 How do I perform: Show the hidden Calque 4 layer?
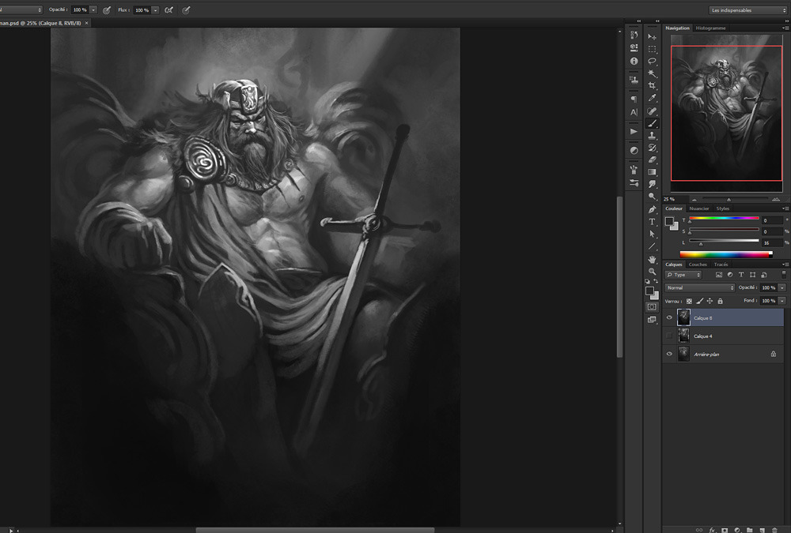tap(670, 336)
